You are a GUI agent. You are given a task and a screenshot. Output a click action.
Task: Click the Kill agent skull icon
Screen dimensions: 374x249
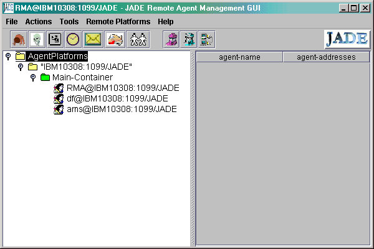click(x=37, y=39)
